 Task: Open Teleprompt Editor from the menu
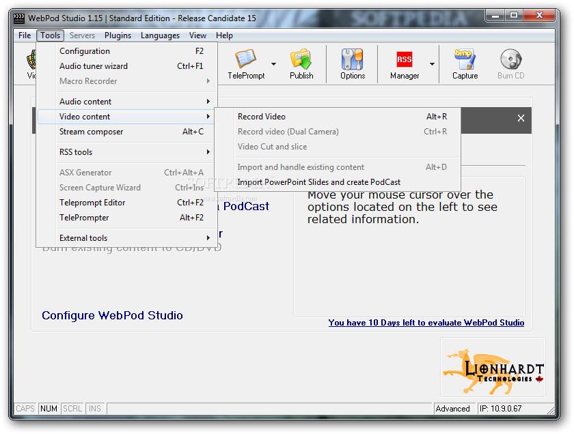(x=126, y=203)
